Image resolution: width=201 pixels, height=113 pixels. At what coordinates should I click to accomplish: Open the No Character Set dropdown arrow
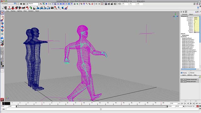tap(183, 106)
